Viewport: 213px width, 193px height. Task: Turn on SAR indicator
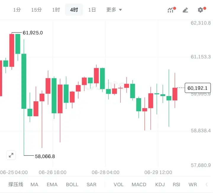click(x=91, y=185)
